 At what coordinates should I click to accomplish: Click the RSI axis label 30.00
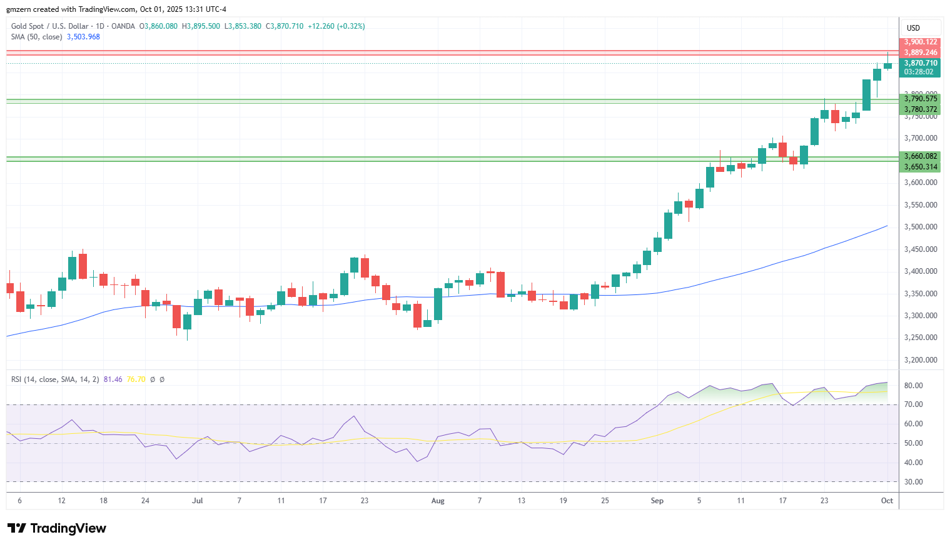coord(914,482)
